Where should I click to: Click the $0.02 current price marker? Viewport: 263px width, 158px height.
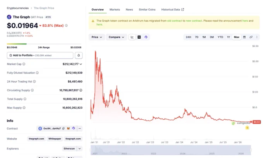pos(257,122)
